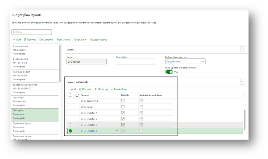This screenshot has width=268, height=159.
Task: Move selected element up with arrow
Action: [x=96, y=89]
